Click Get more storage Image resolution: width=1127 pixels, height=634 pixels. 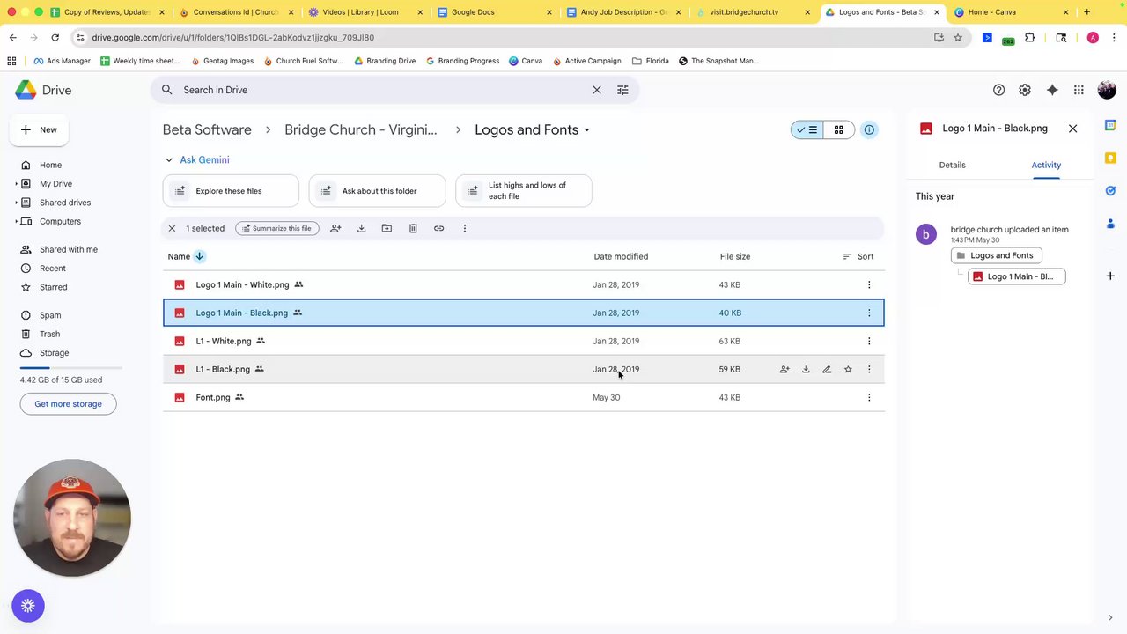[68, 403]
